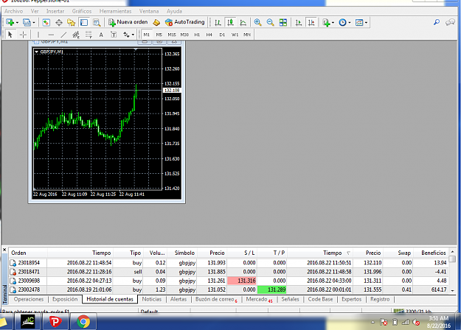
Task: Expand the Profiles dropdown arrow
Action: [34, 23]
